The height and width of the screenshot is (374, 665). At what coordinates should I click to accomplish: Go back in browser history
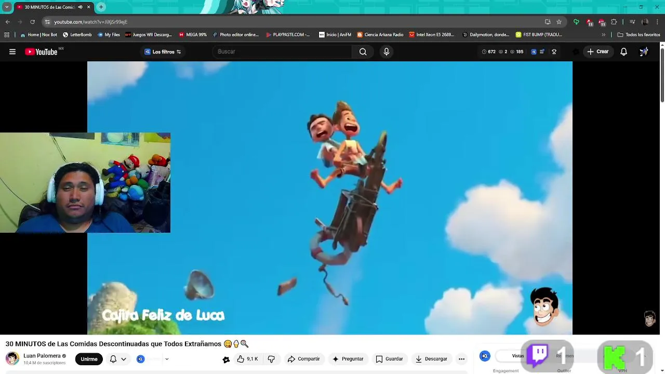[8, 22]
